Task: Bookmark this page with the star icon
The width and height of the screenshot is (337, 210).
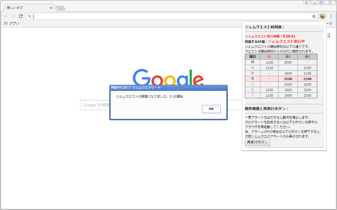Action: click(314, 16)
